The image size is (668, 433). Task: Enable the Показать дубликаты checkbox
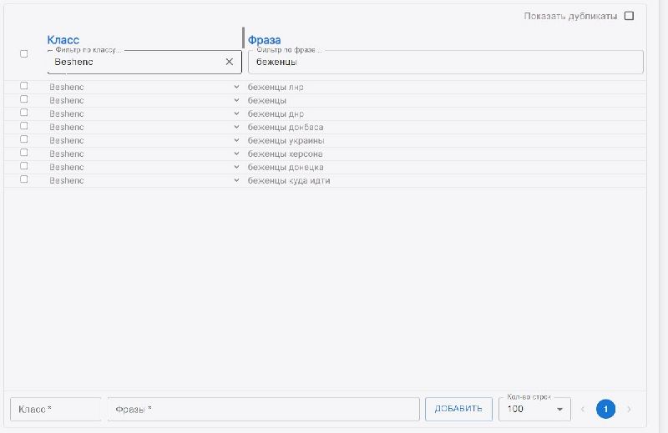pyautogui.click(x=629, y=16)
